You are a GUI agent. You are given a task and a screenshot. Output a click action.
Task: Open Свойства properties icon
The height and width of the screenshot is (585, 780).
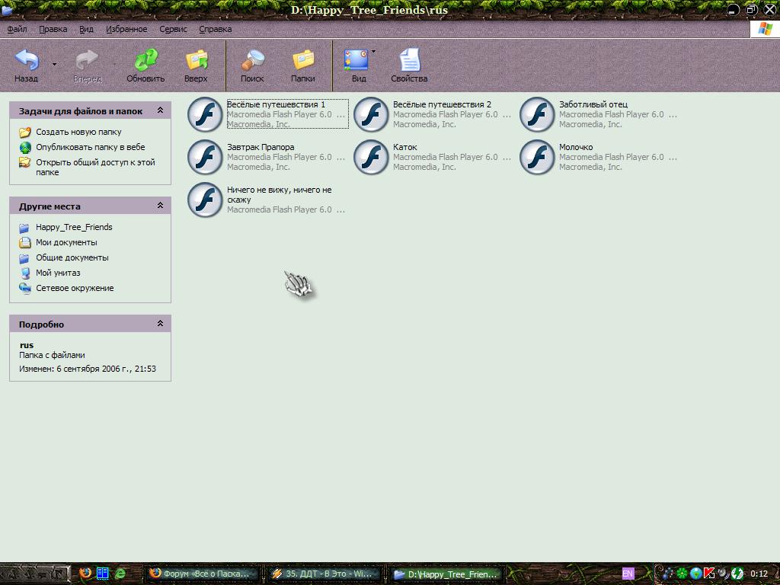point(409,61)
